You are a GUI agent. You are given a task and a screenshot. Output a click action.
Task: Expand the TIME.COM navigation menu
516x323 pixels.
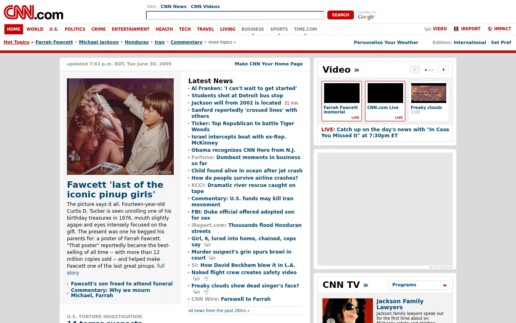[305, 29]
